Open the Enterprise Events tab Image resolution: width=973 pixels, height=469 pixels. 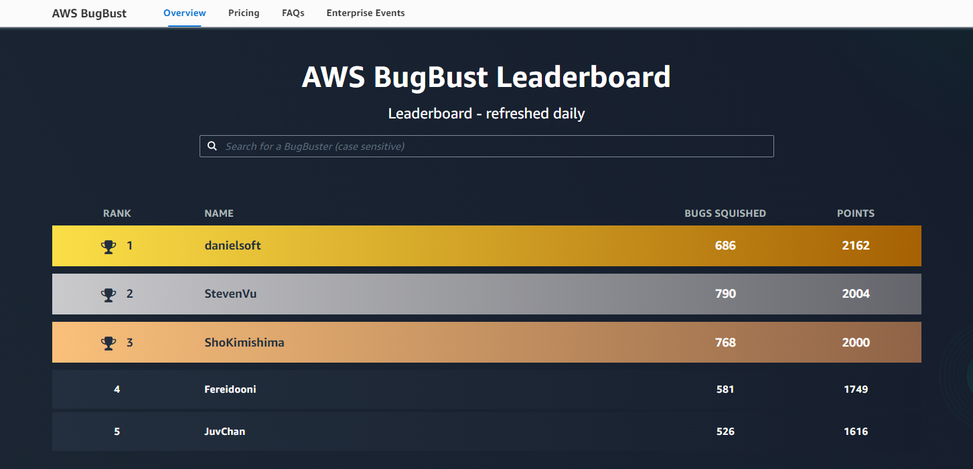pos(366,13)
